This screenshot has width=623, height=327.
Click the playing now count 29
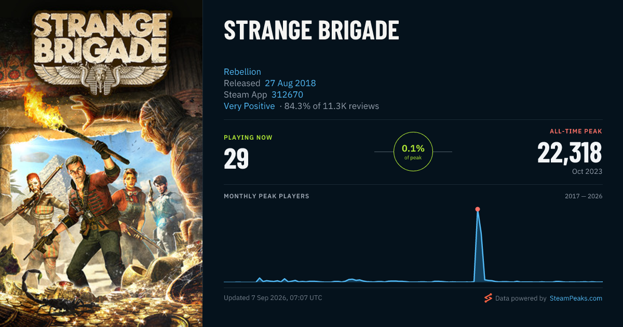236,159
